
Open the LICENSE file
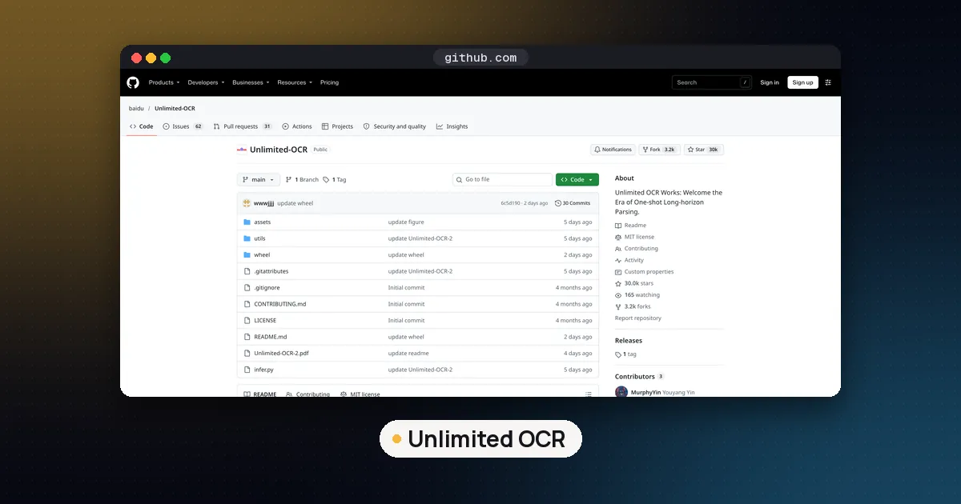pyautogui.click(x=265, y=321)
